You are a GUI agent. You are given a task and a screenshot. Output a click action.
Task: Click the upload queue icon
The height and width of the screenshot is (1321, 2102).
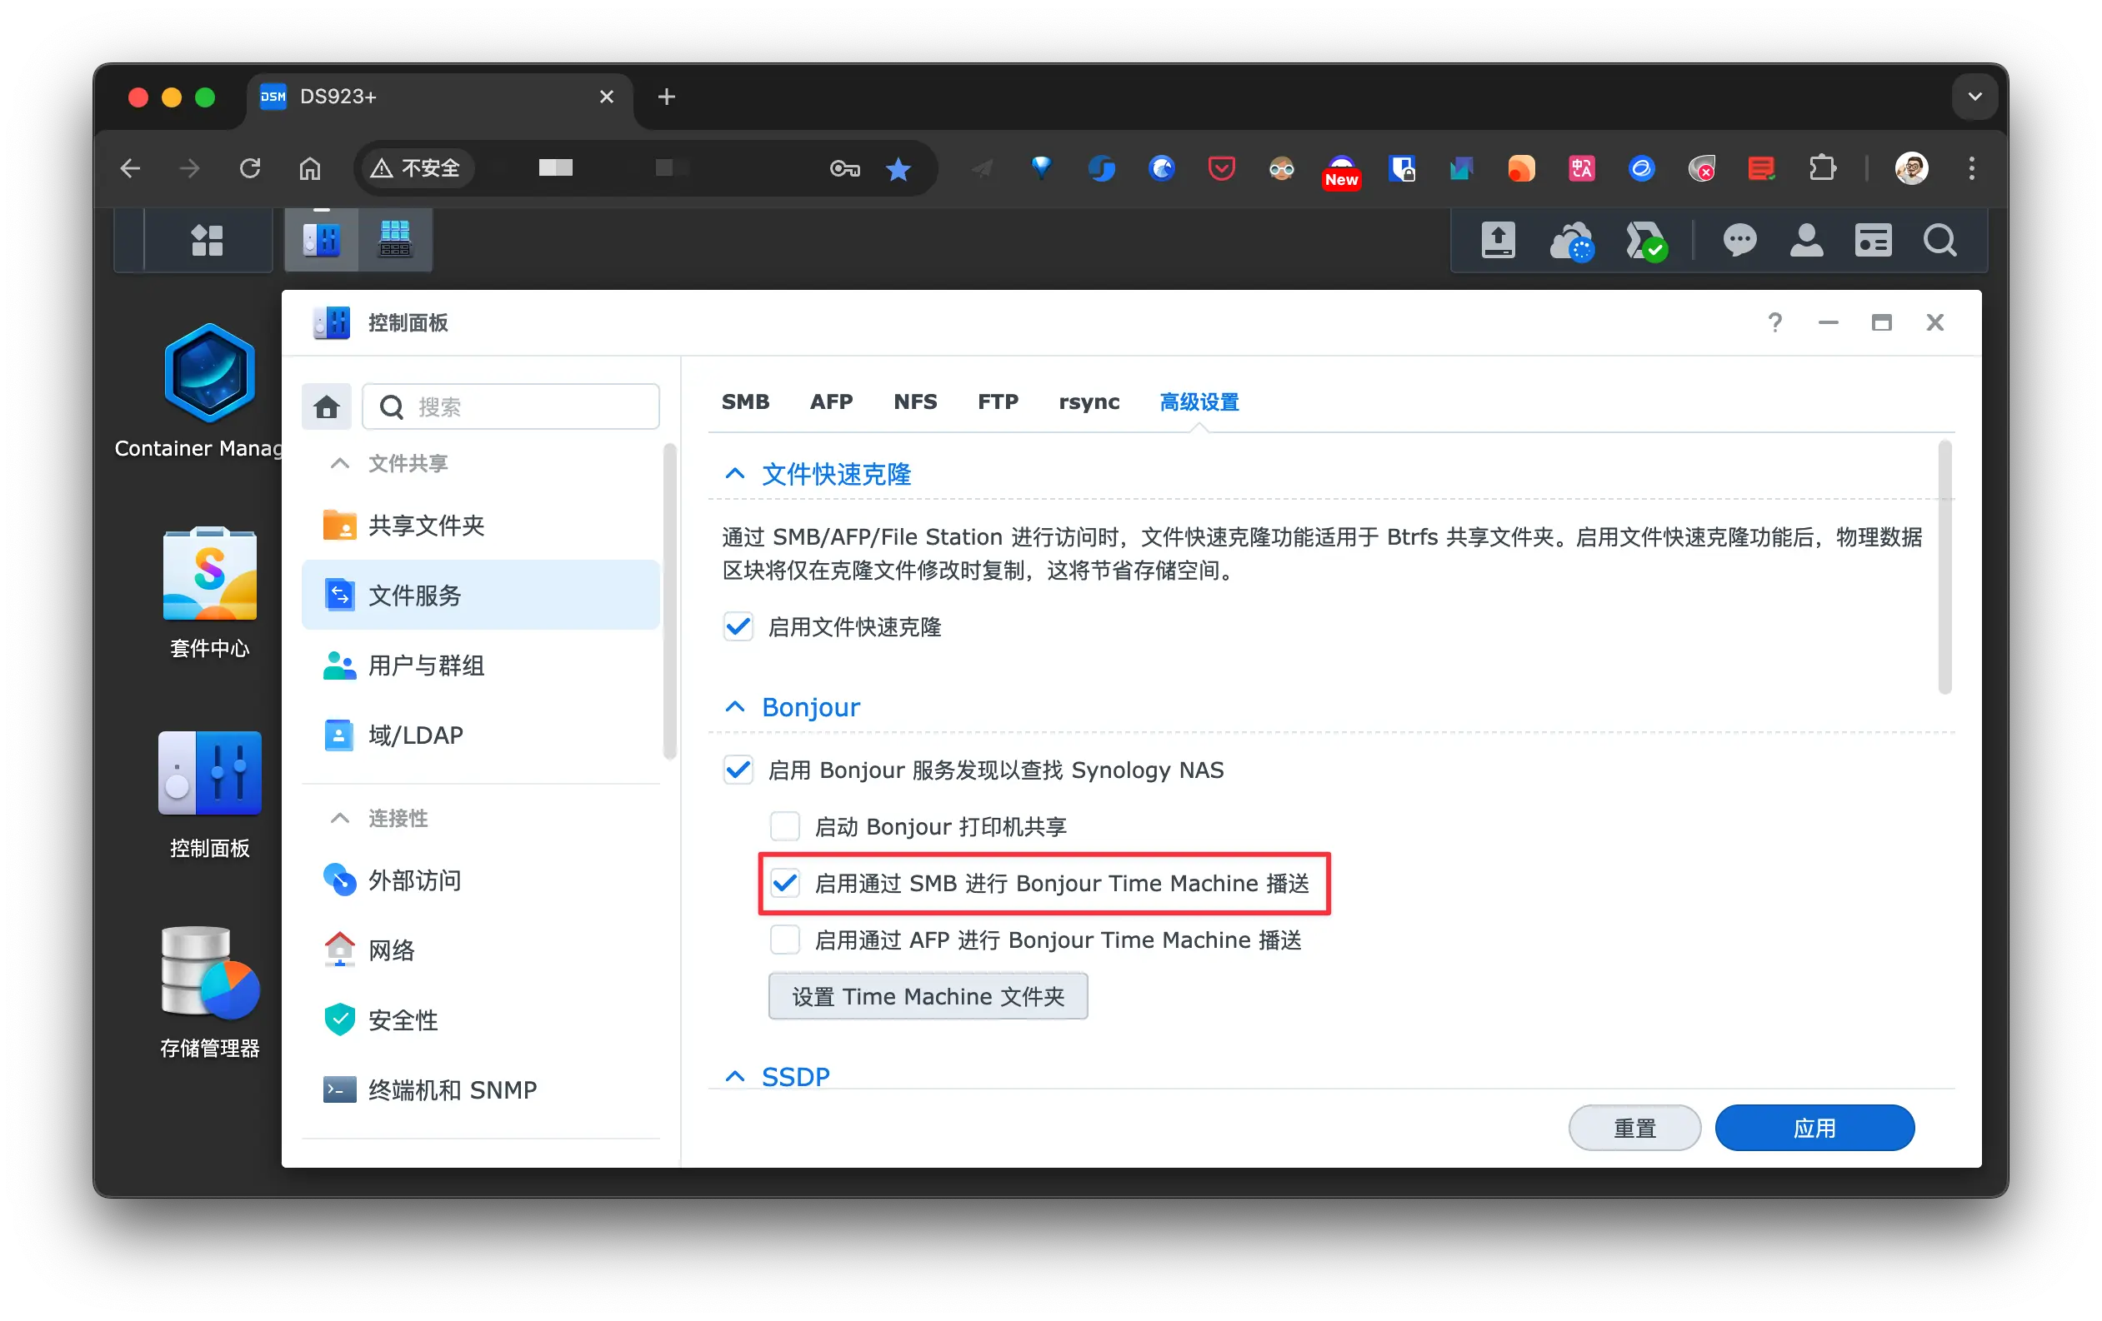1498,240
